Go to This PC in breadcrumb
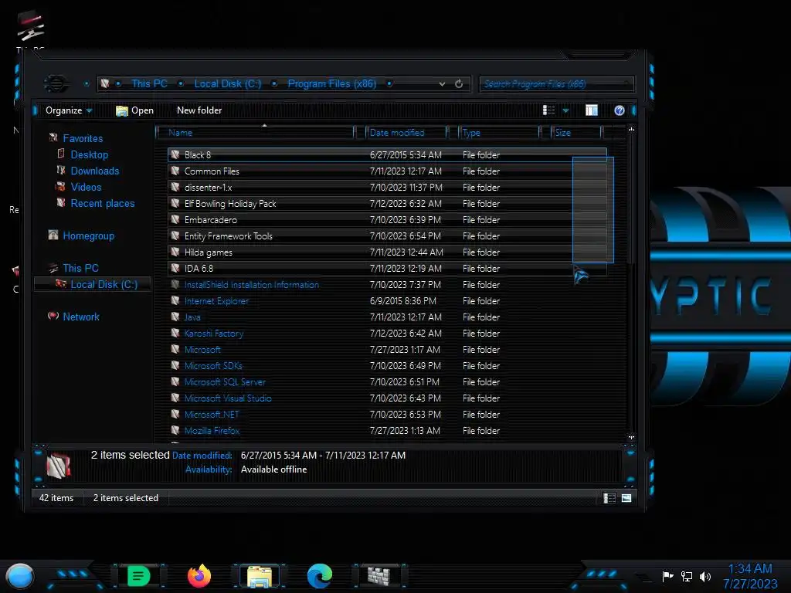791x593 pixels. click(149, 83)
